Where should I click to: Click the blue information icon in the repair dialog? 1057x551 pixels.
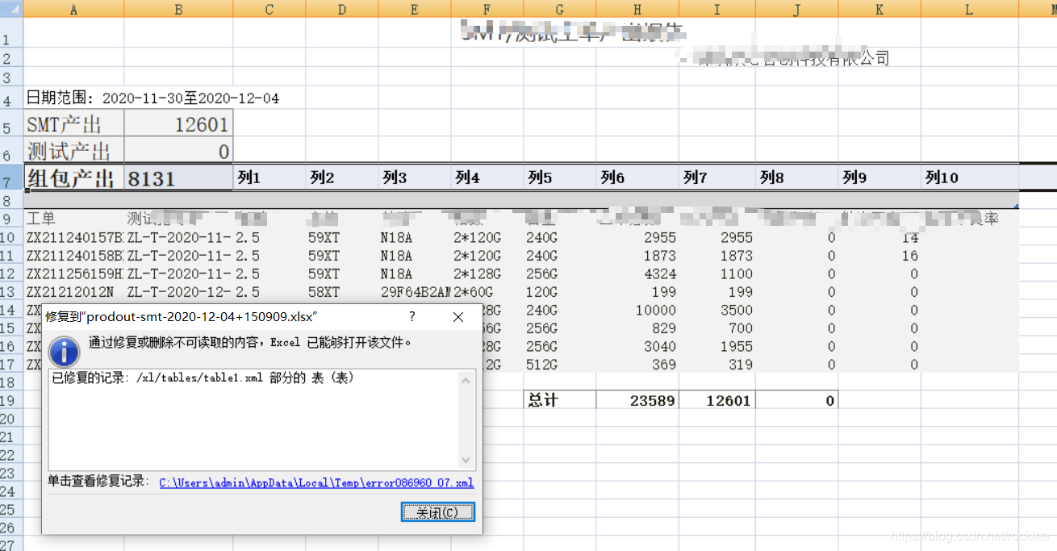pyautogui.click(x=64, y=353)
